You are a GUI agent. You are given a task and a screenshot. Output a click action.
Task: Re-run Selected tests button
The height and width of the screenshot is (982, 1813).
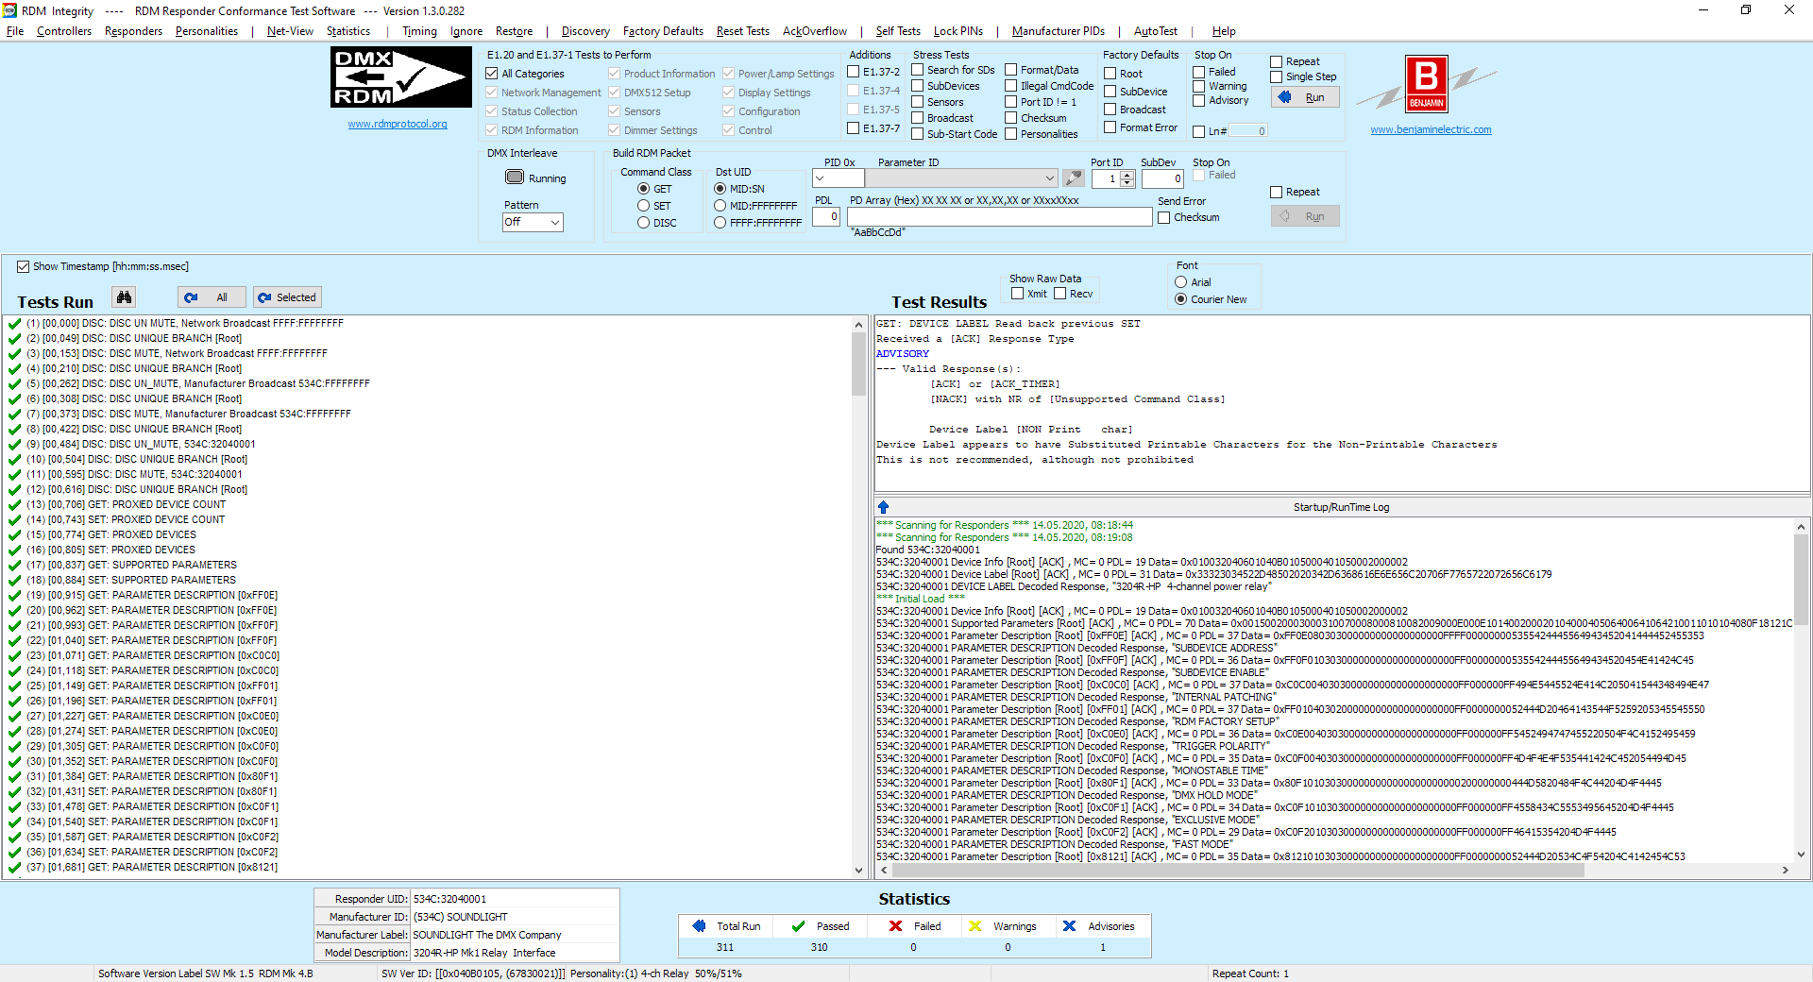point(287,297)
